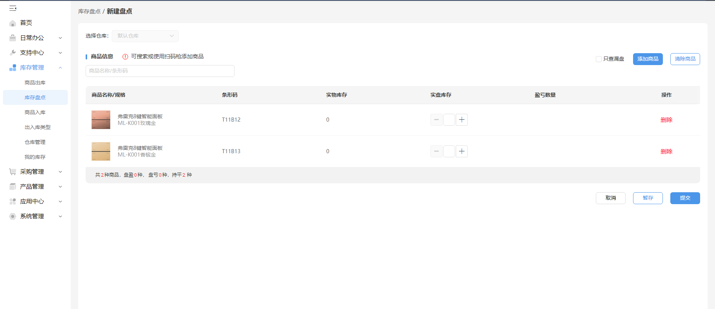Select 我的库存 menu item

pos(35,157)
